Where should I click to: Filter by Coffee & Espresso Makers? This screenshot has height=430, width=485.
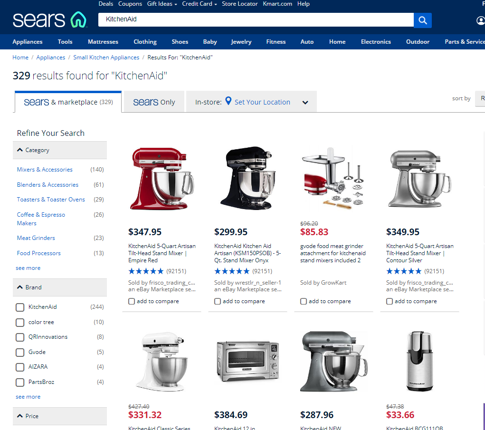pyautogui.click(x=41, y=219)
